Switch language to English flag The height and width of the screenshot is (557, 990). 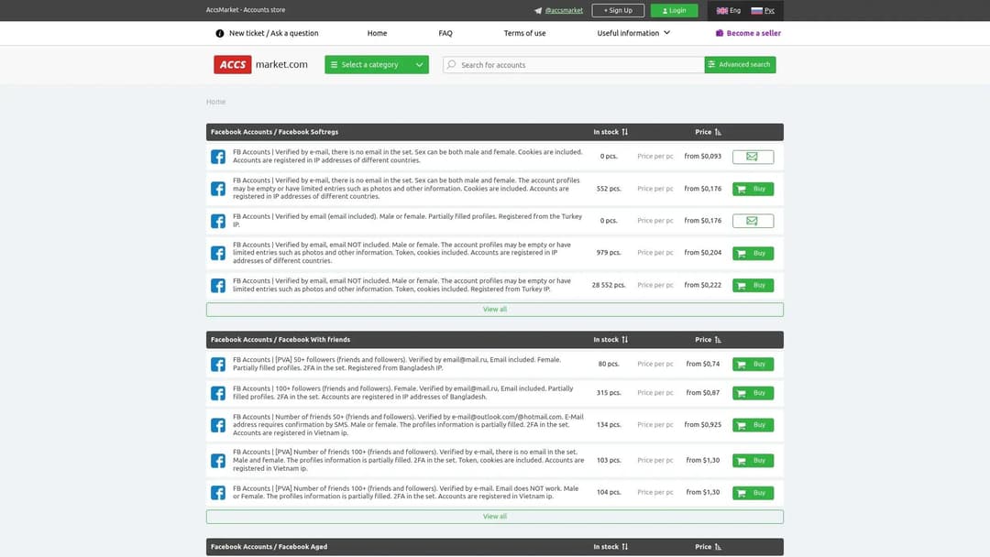click(729, 11)
